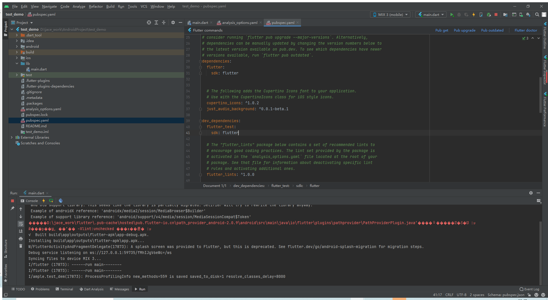Open Dart DevTools icon in Run console
Screen dimensions: 548x300
point(61,201)
